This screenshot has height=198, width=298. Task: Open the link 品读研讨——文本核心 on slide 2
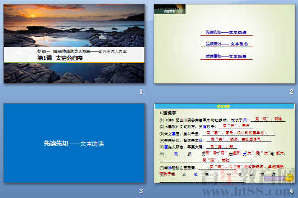[227, 44]
